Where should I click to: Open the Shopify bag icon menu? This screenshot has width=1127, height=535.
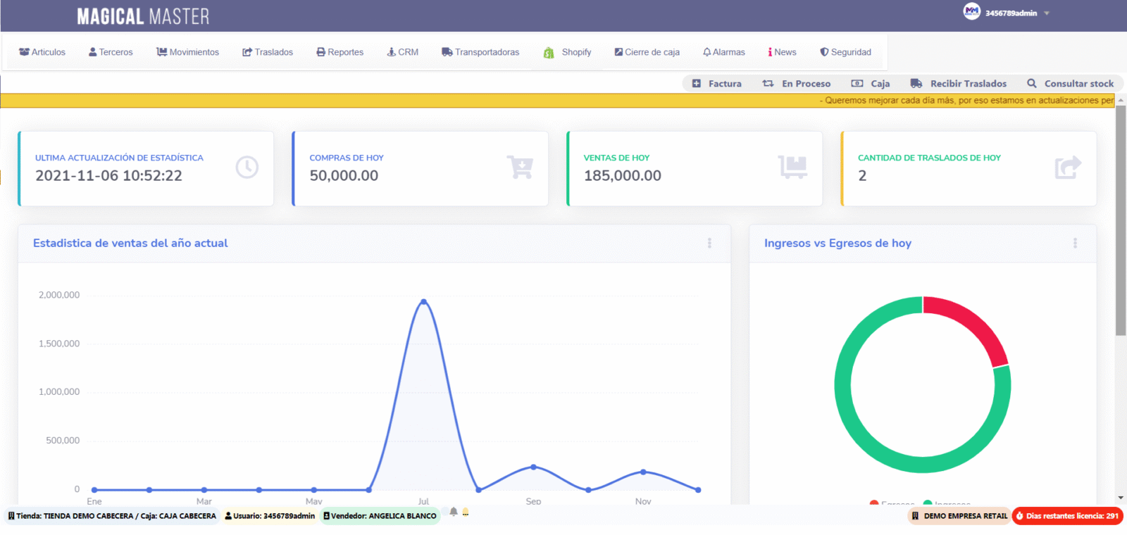pos(549,53)
